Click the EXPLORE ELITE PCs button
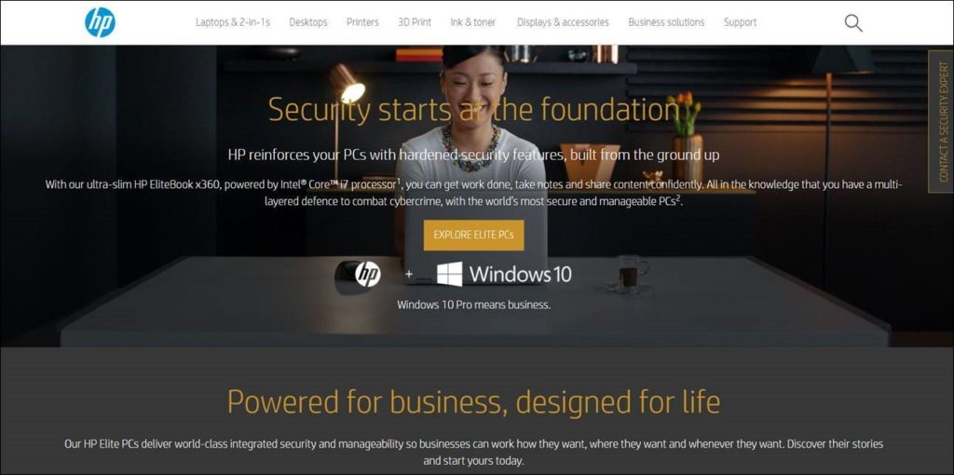 point(473,236)
